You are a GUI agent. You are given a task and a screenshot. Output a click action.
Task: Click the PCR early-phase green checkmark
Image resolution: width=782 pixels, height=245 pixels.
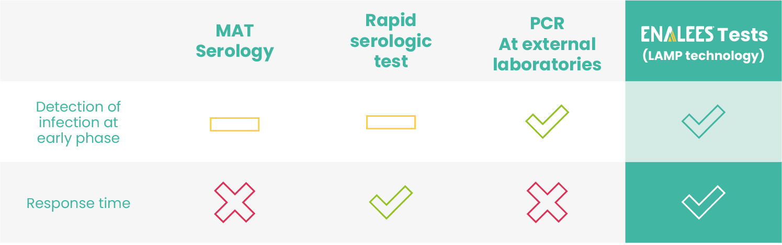[x=547, y=121]
